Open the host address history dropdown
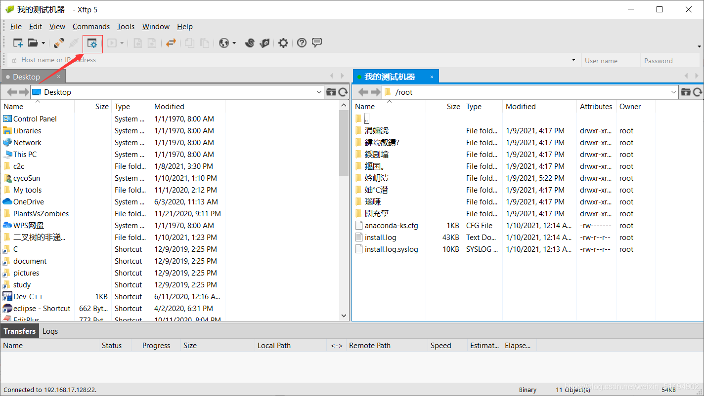Viewport: 704px width, 396px height. [574, 60]
